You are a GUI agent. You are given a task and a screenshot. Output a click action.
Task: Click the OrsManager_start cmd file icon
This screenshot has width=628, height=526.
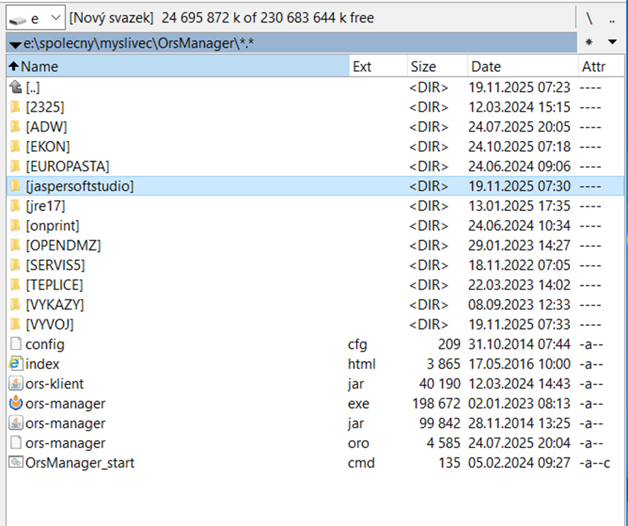(x=16, y=463)
